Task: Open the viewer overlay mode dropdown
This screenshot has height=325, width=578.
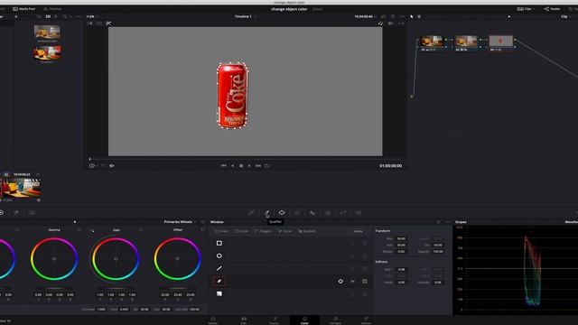Action: (x=93, y=166)
